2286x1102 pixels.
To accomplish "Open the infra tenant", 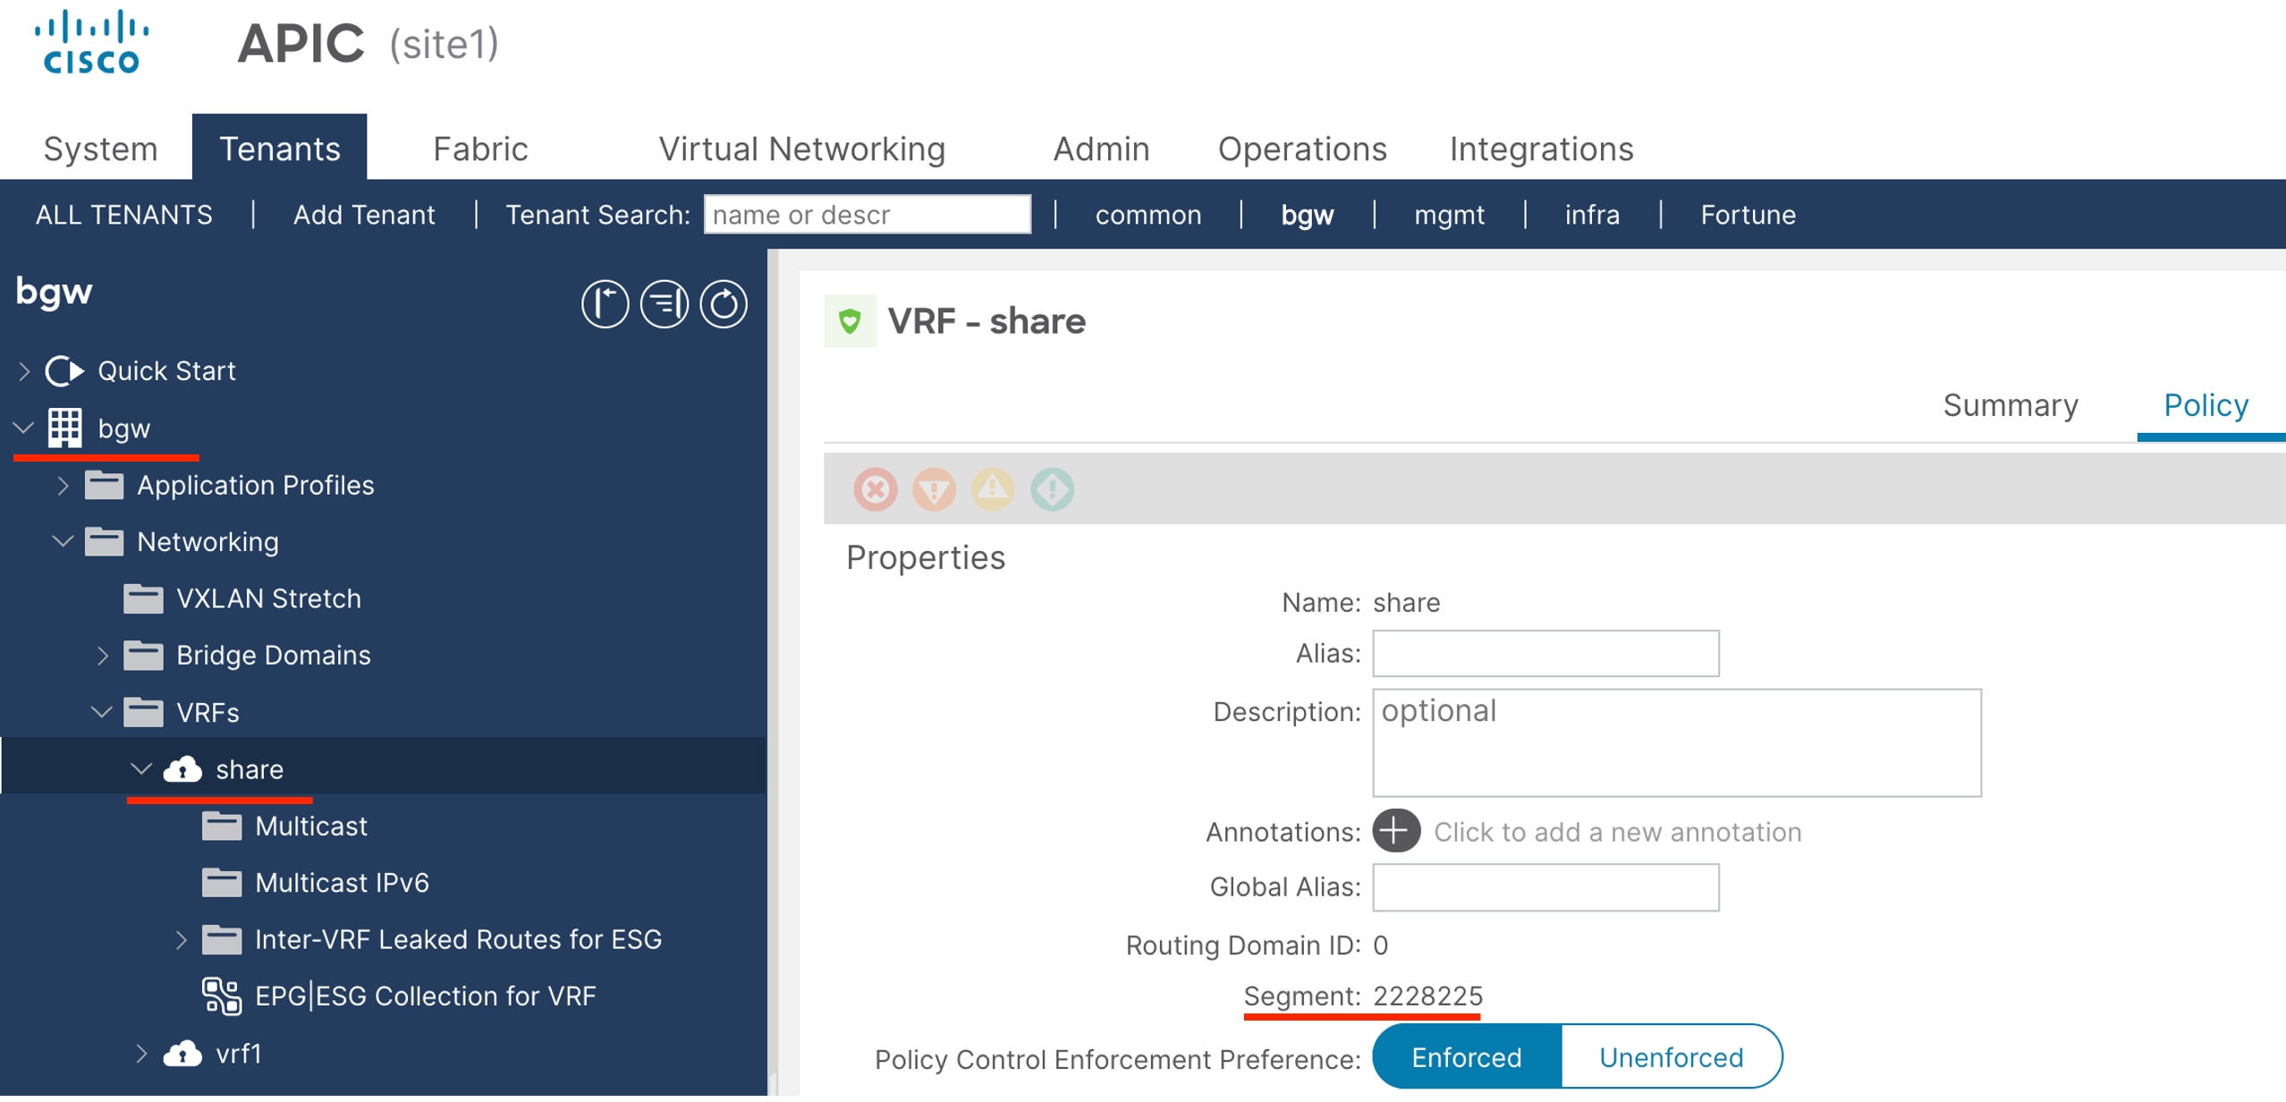I will click(1592, 215).
